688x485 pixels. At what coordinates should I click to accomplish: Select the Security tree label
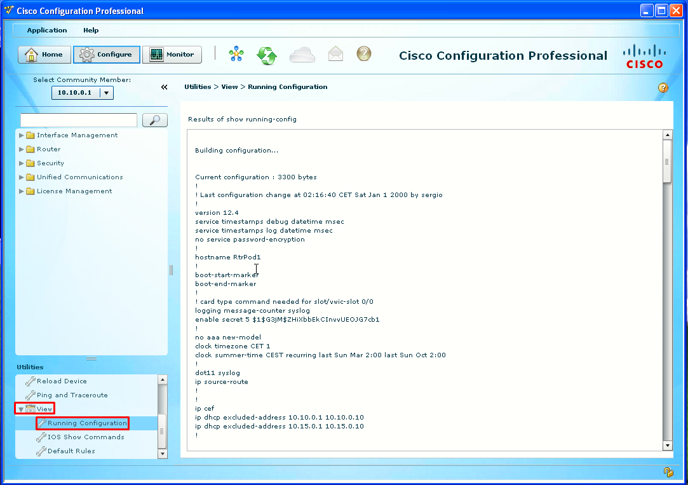click(x=50, y=163)
